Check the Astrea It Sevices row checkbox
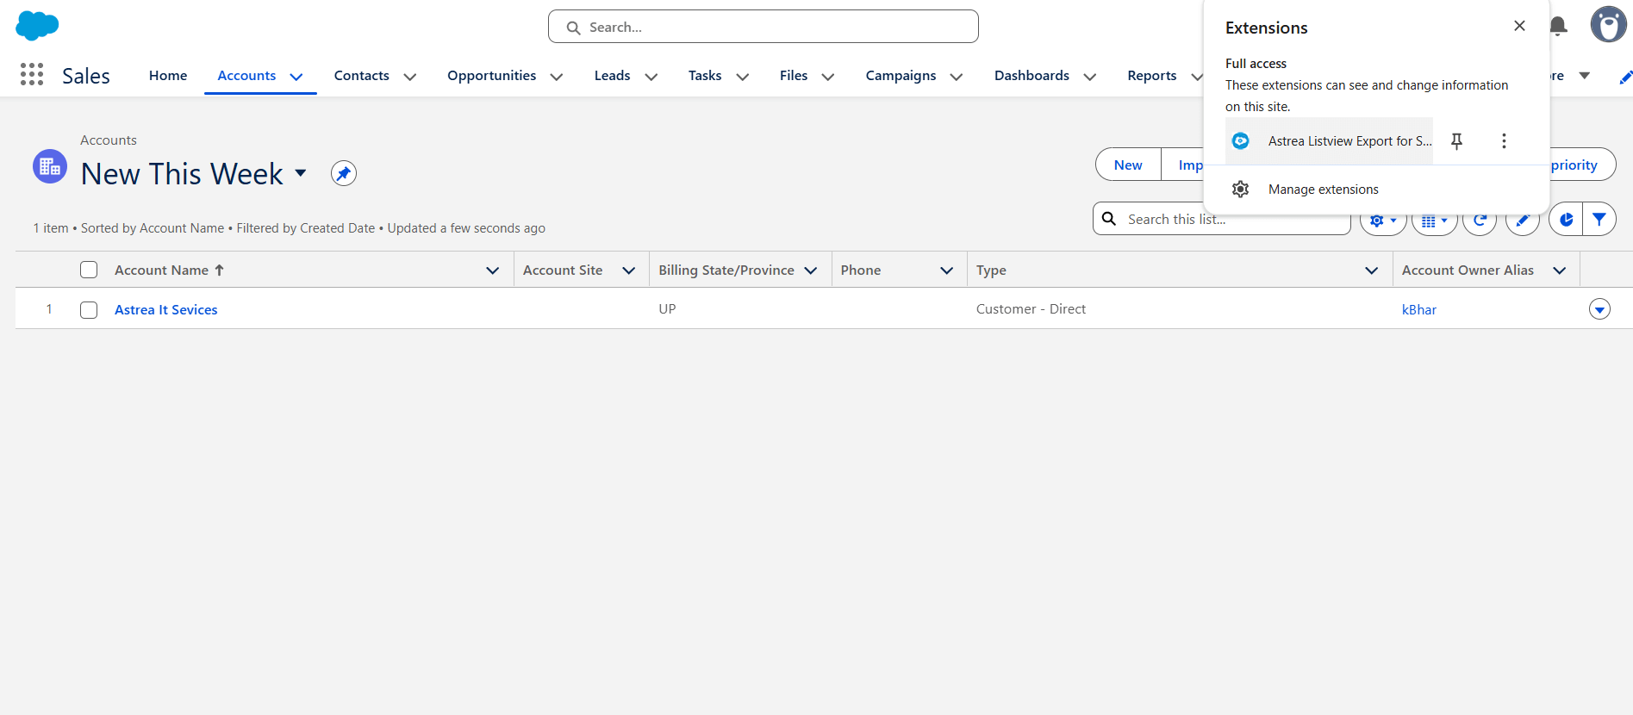Image resolution: width=1633 pixels, height=715 pixels. 89,310
